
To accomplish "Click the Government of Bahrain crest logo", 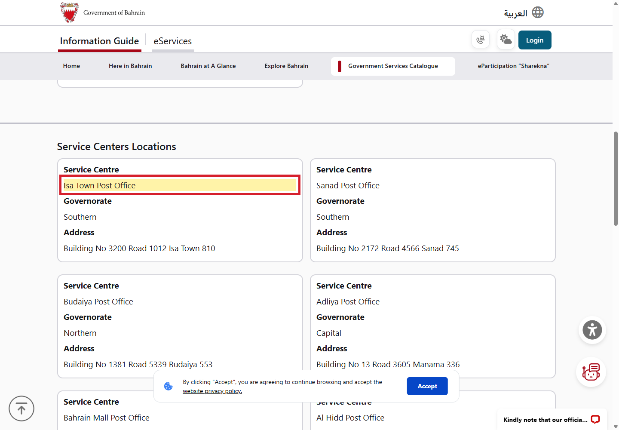I will (70, 12).
